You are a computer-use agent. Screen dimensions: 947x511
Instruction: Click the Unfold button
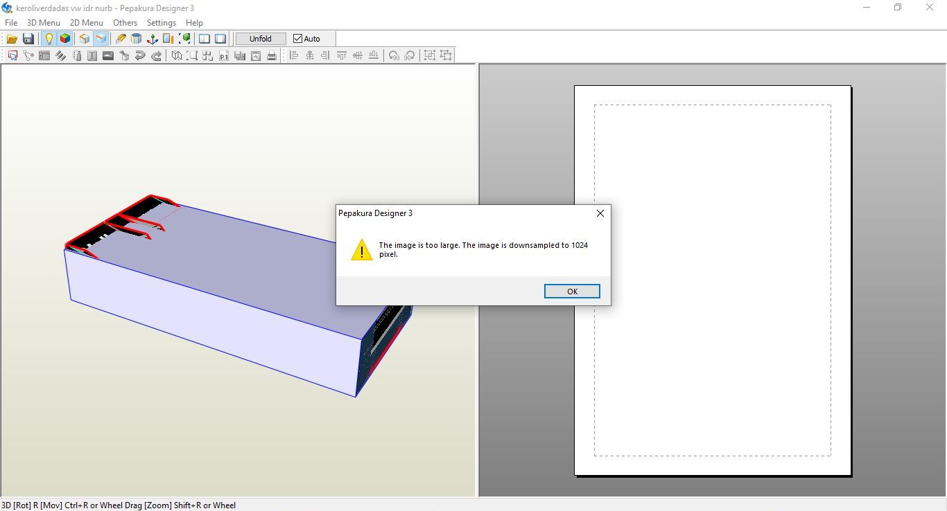point(261,39)
